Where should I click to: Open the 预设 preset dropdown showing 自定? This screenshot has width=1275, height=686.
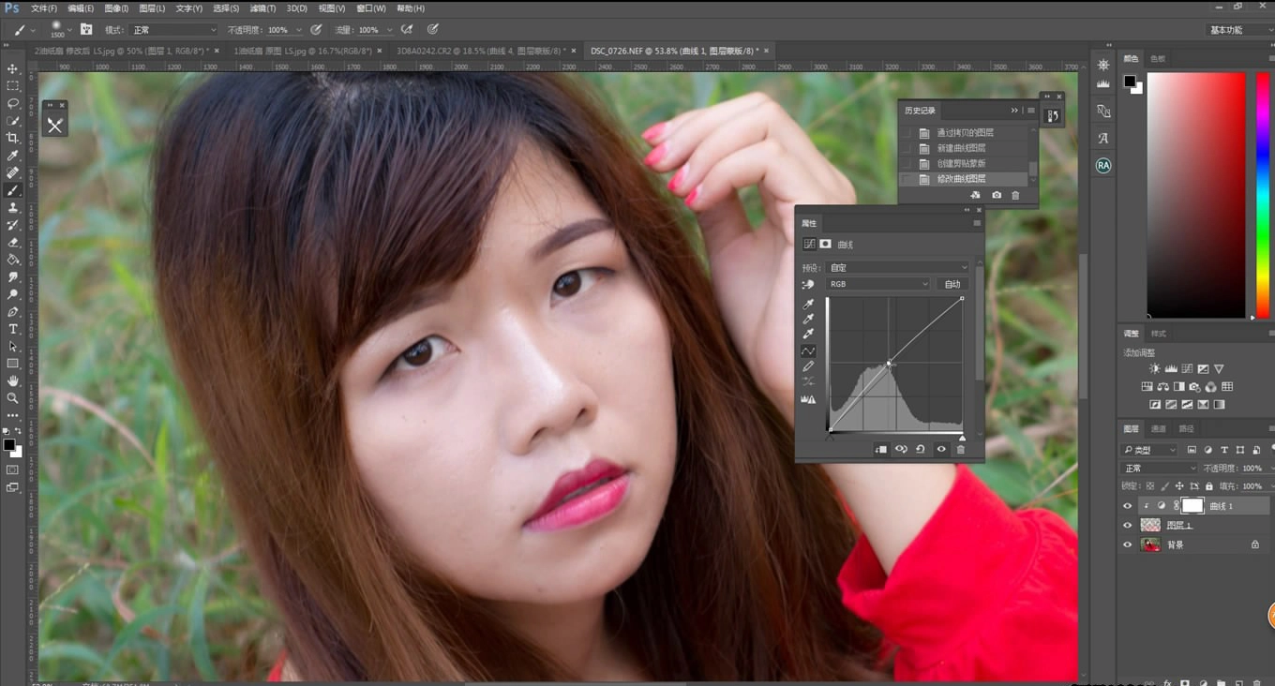pos(898,268)
